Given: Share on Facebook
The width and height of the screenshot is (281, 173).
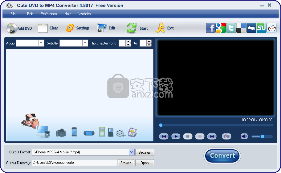Looking at the screenshot, I should [x=210, y=28].
